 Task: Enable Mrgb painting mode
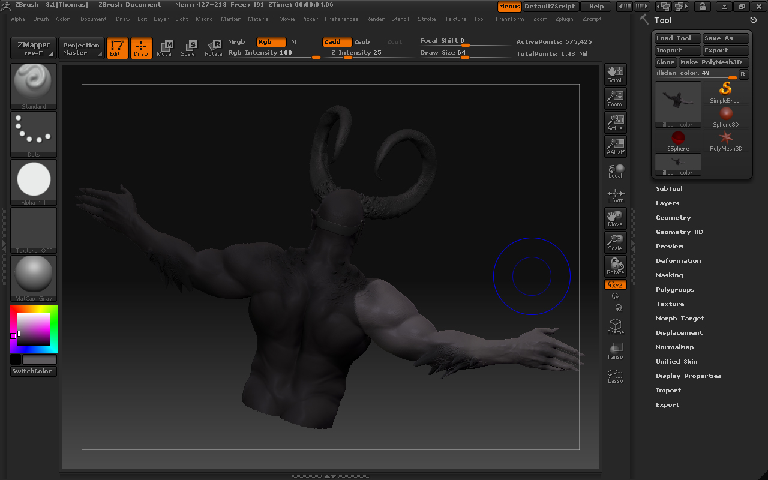pos(236,42)
